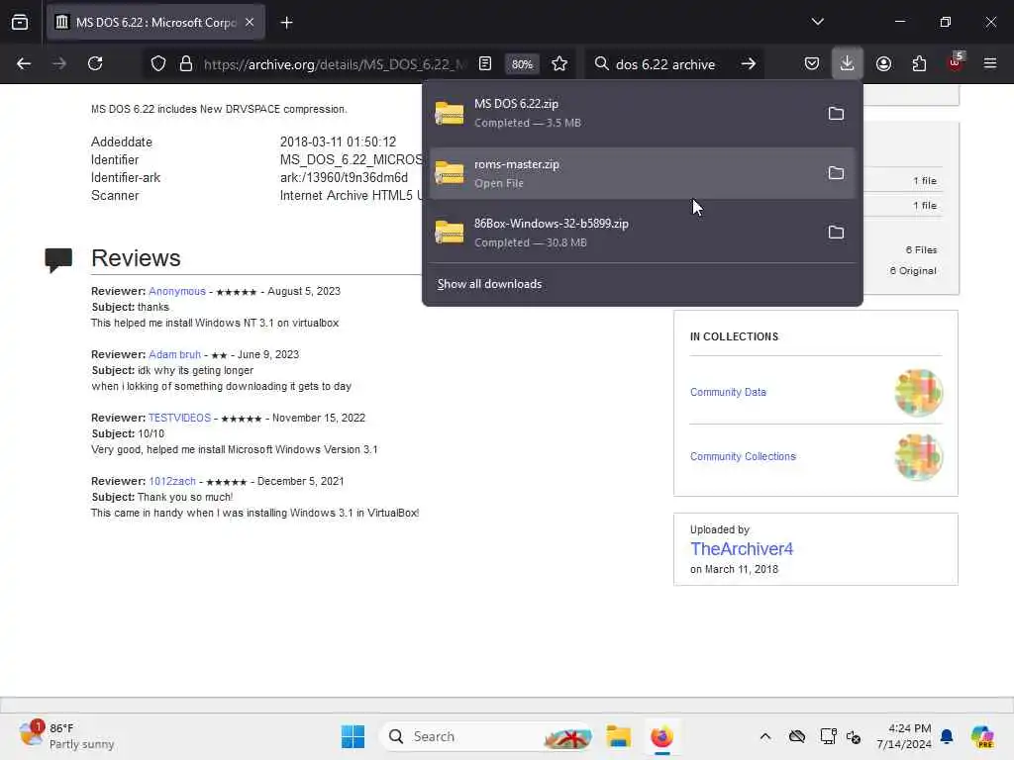Open uploader TheArchiver4 profile
The width and height of the screenshot is (1014, 760).
point(742,548)
